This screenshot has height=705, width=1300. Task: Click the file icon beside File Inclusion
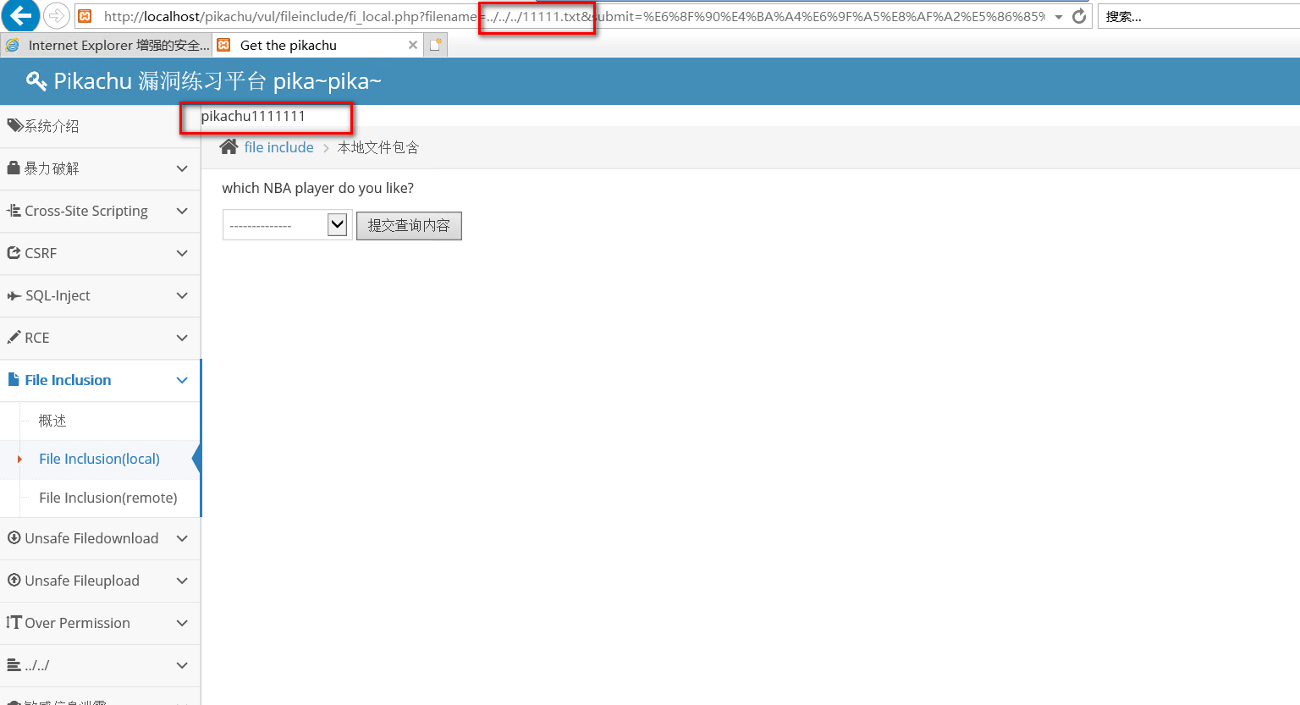pyautogui.click(x=14, y=379)
